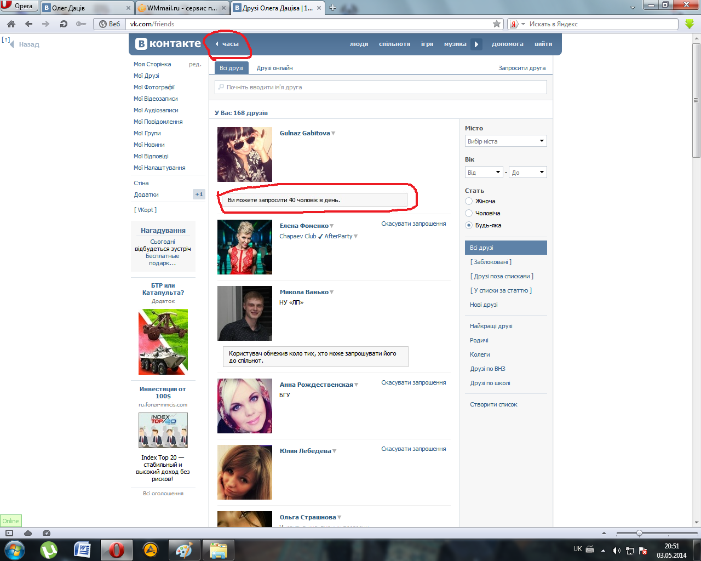This screenshot has height=561, width=701.
Task: Click the часы back link in header
Action: [x=227, y=44]
